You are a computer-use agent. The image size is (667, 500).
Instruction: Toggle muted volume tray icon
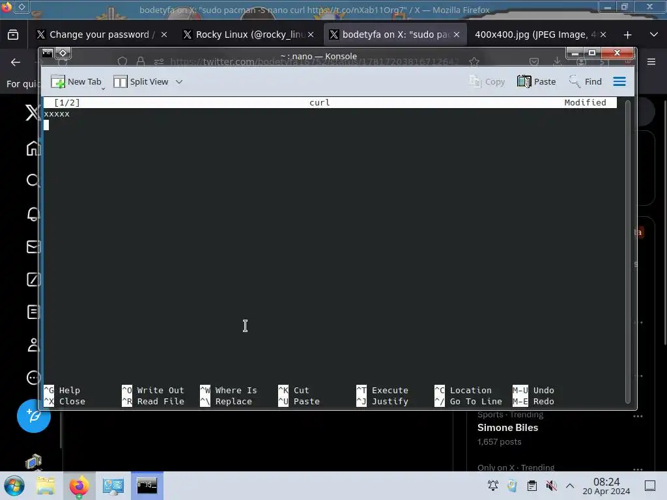(x=551, y=486)
